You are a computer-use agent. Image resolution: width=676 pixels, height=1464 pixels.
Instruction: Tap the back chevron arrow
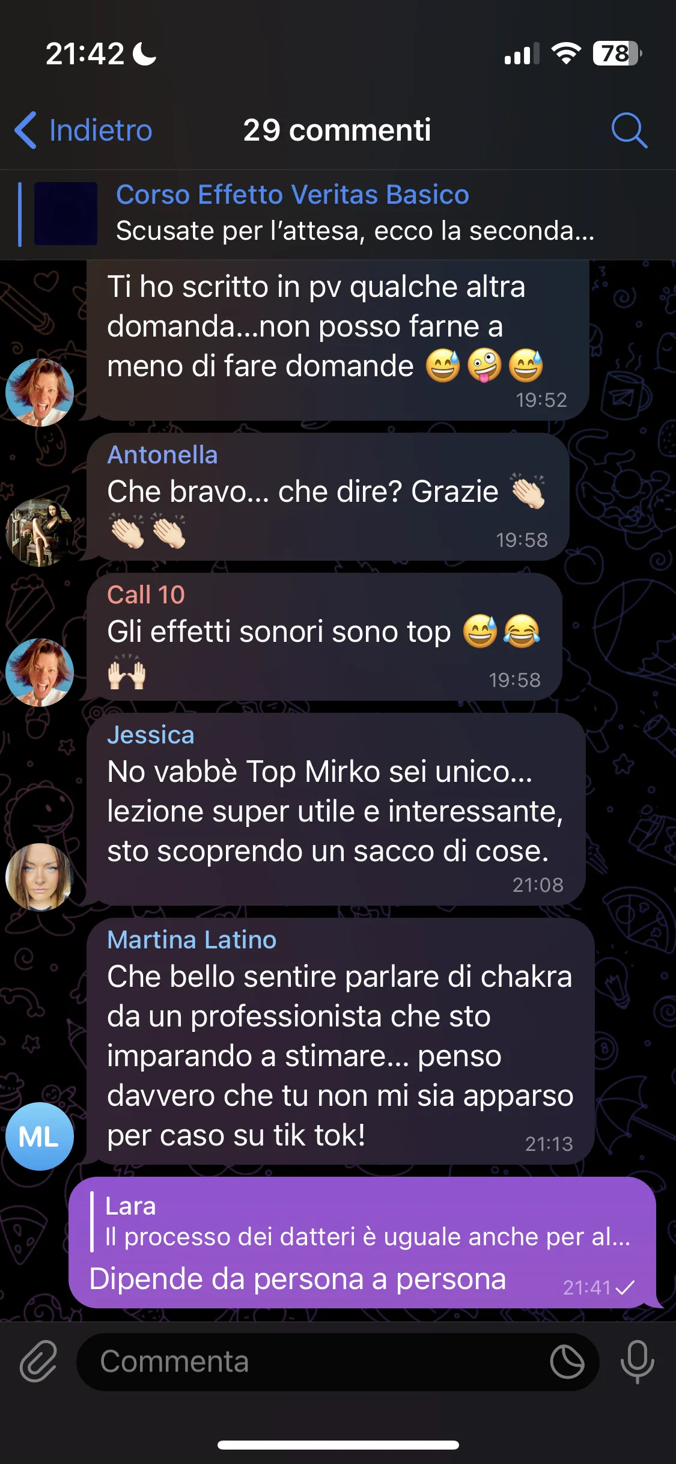point(25,130)
